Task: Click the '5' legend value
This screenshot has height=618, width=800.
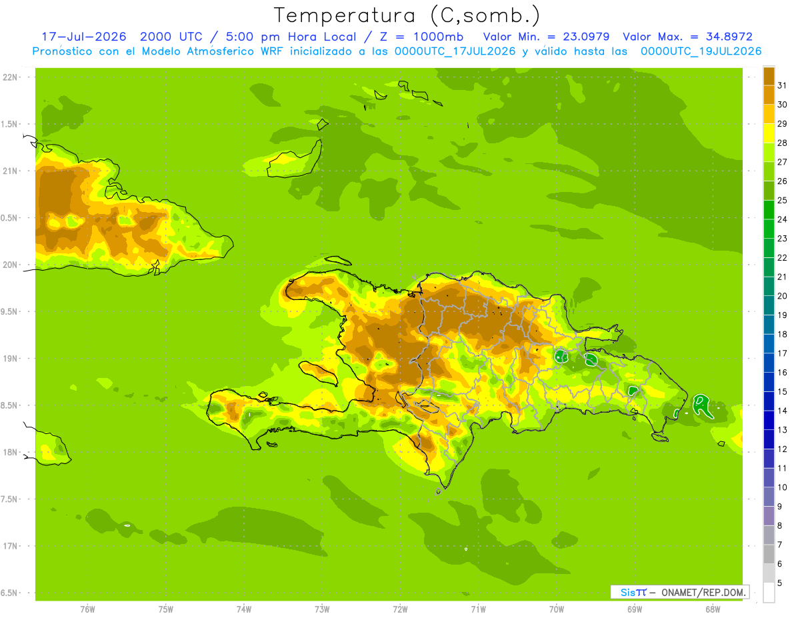Action: point(780,583)
